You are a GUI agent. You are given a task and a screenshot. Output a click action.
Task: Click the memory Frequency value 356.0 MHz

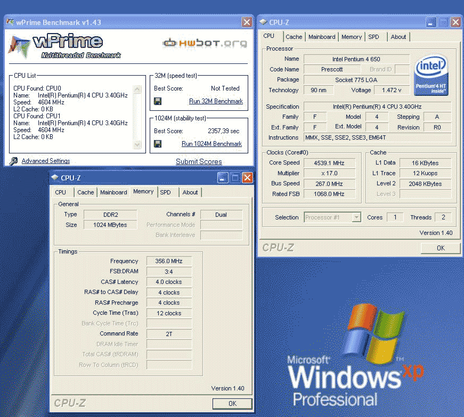coord(169,261)
